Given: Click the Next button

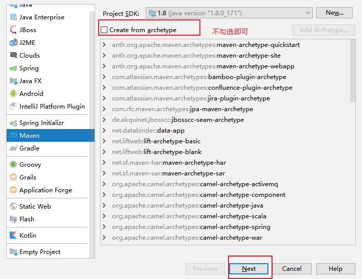Looking at the screenshot, I should click(x=248, y=269).
